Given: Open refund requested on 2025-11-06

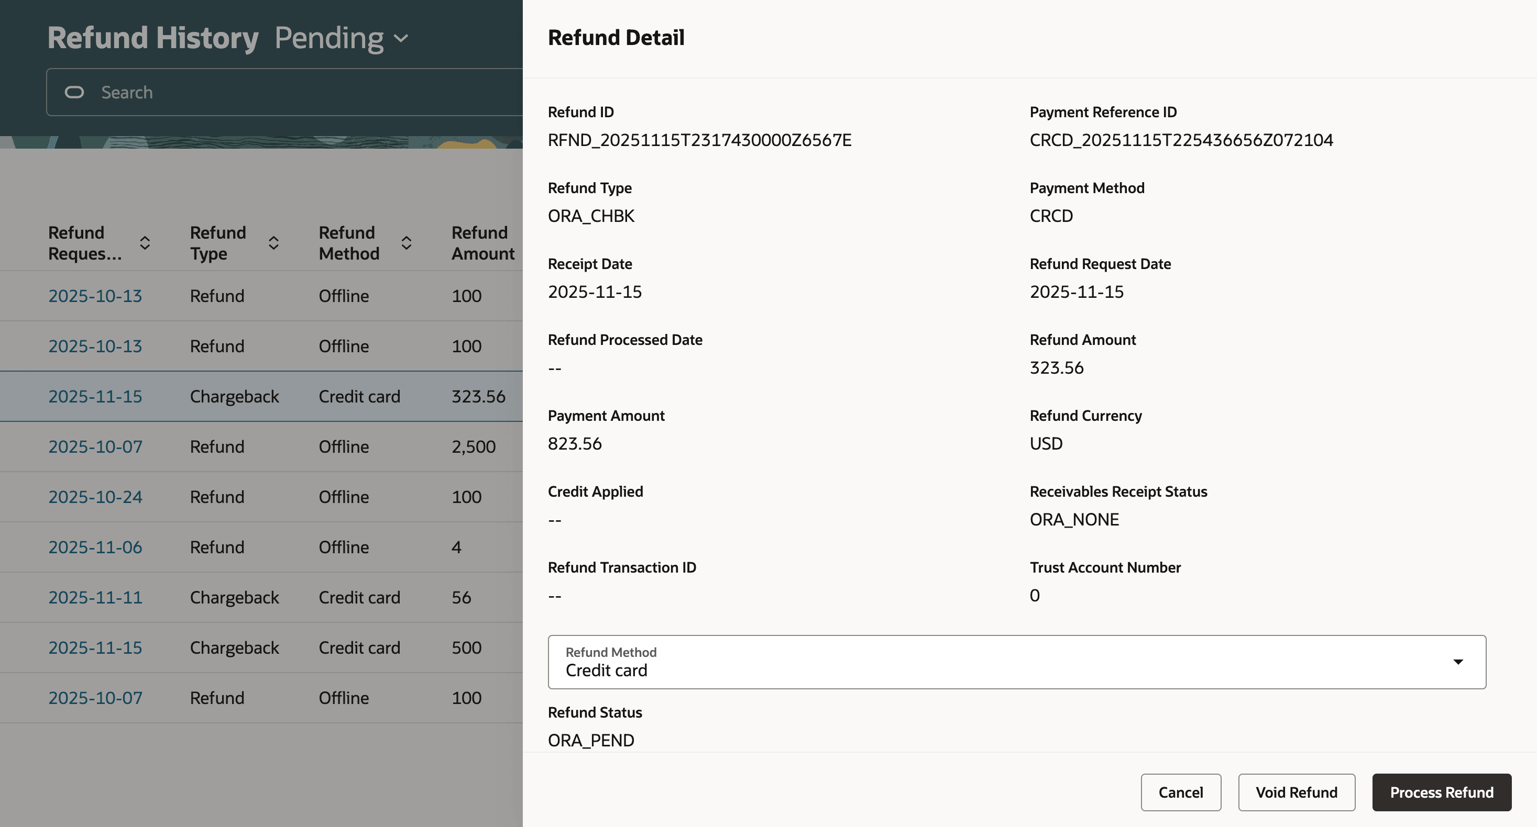Looking at the screenshot, I should 95,547.
